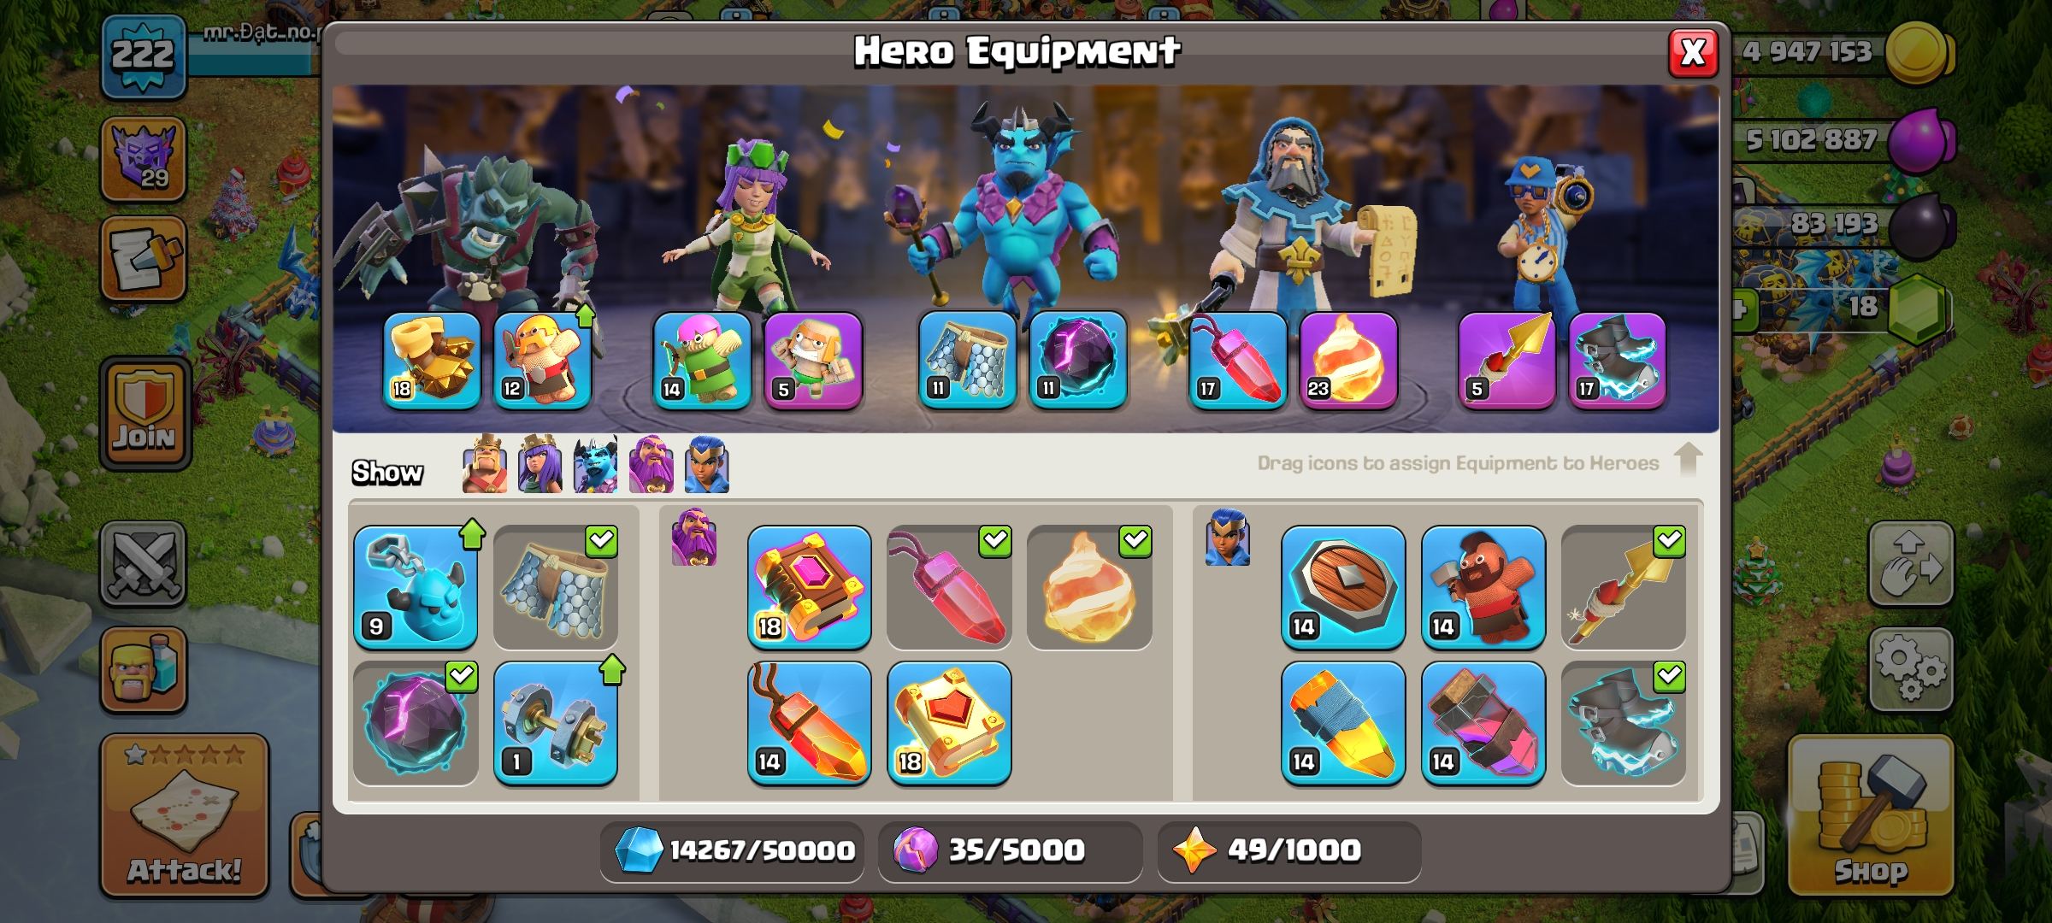Screen dimensions: 2052x923
Task: Select the level 14 pink potion vial equipment
Action: 1483,723
